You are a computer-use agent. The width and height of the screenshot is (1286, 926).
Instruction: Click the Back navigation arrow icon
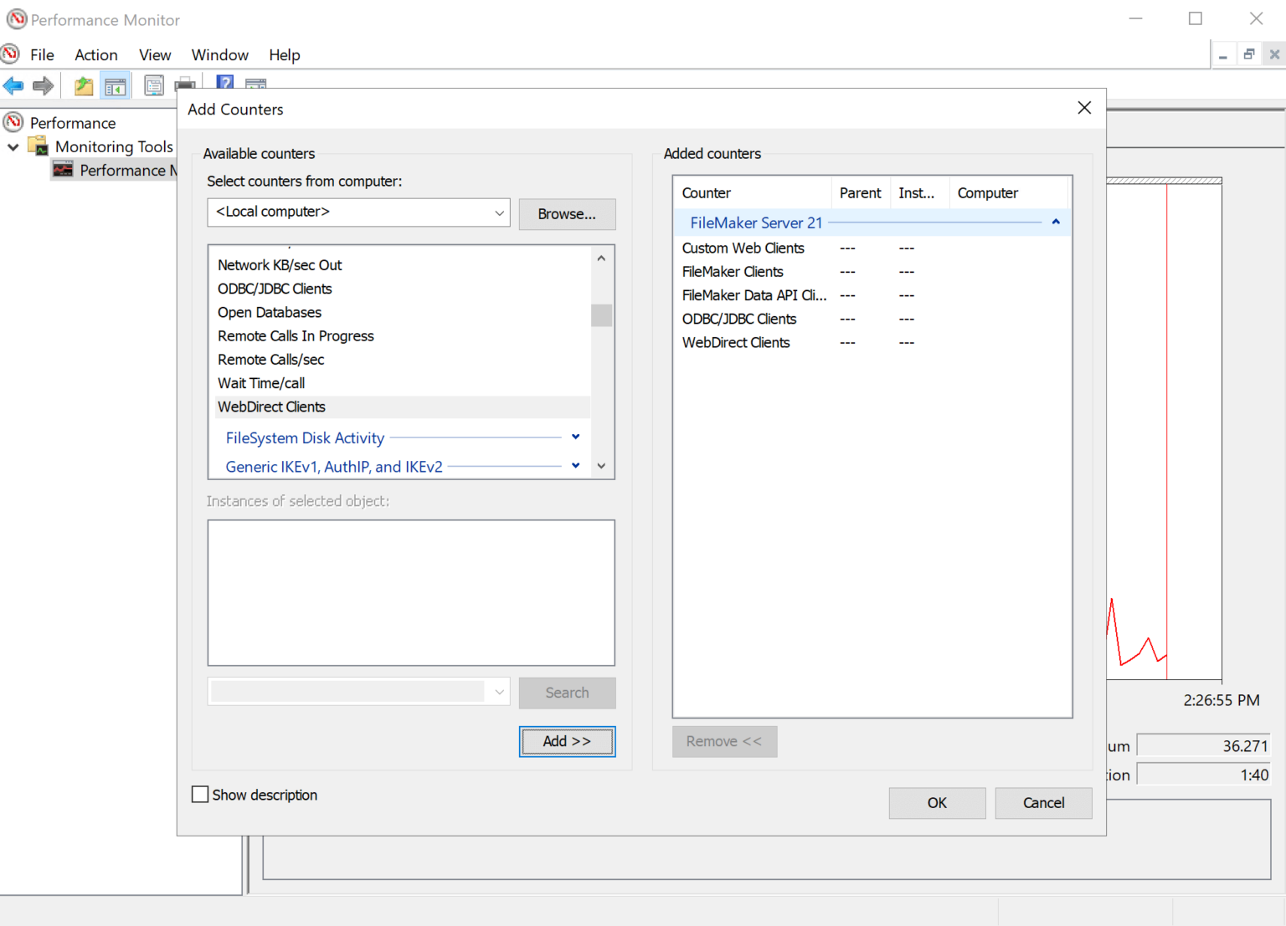click(13, 84)
